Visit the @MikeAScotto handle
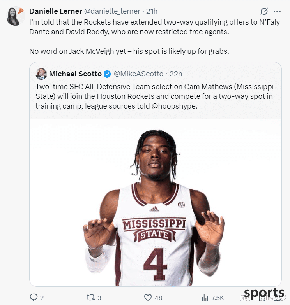 click(138, 74)
